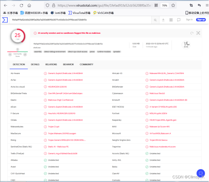Open the apps grid icon
The width and height of the screenshot is (209, 182).
171,20
